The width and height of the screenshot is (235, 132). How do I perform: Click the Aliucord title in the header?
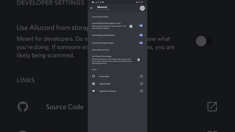(102, 7)
